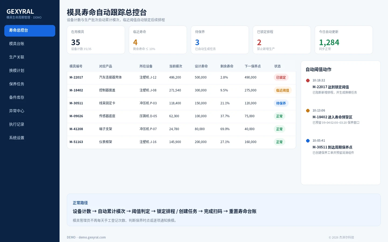
Task: Open the 寿命总控台 sidebar item
Action: [30, 31]
